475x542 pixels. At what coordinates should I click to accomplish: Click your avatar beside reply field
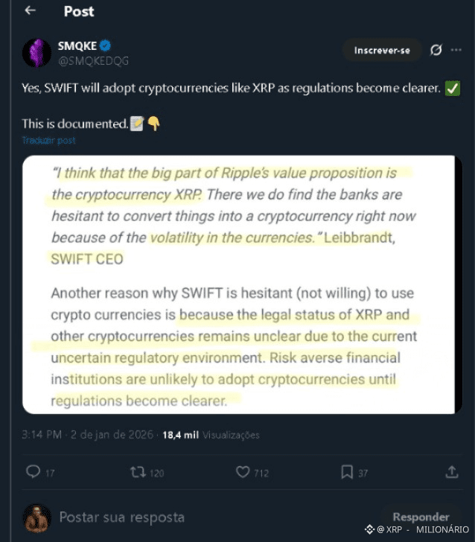36,517
